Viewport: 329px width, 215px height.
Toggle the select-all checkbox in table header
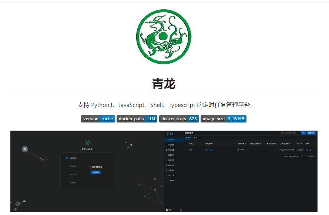tap(187, 143)
